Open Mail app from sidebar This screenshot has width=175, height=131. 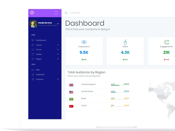coord(38,70)
